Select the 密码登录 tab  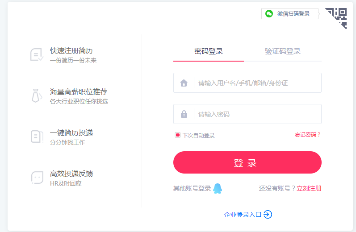tap(209, 51)
